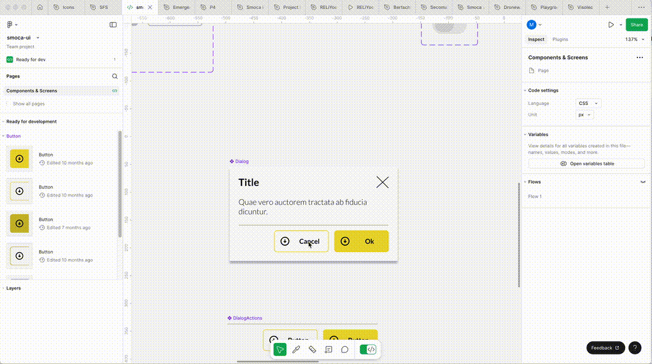Select the Move cursor tool
The height and width of the screenshot is (364, 652).
[280, 349]
